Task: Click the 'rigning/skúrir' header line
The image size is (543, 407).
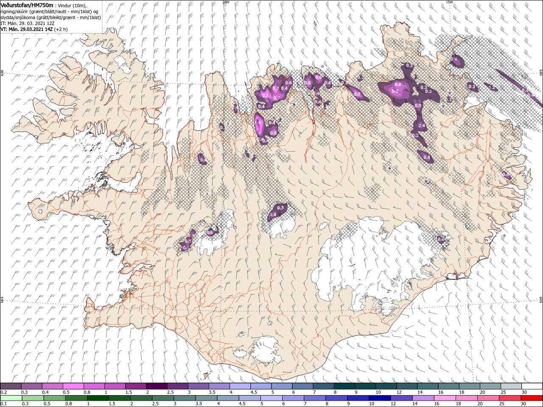Action: click(50, 11)
